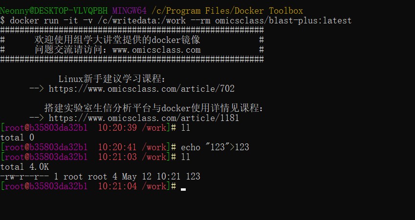Click the total 4.0K output line

(24, 167)
